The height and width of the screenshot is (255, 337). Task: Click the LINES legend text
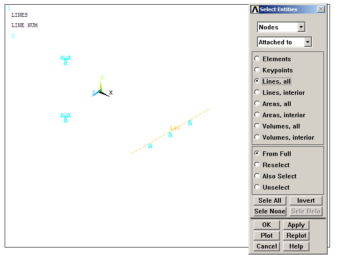coord(19,15)
